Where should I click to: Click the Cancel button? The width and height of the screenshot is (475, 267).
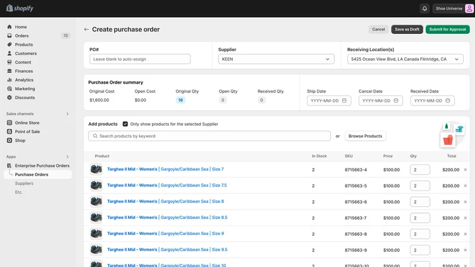click(x=378, y=29)
